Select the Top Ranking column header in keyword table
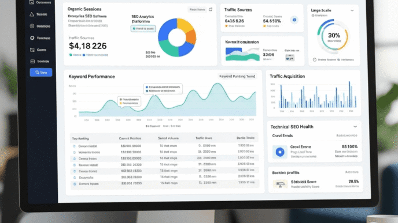The width and height of the screenshot is (398, 223). (80, 138)
